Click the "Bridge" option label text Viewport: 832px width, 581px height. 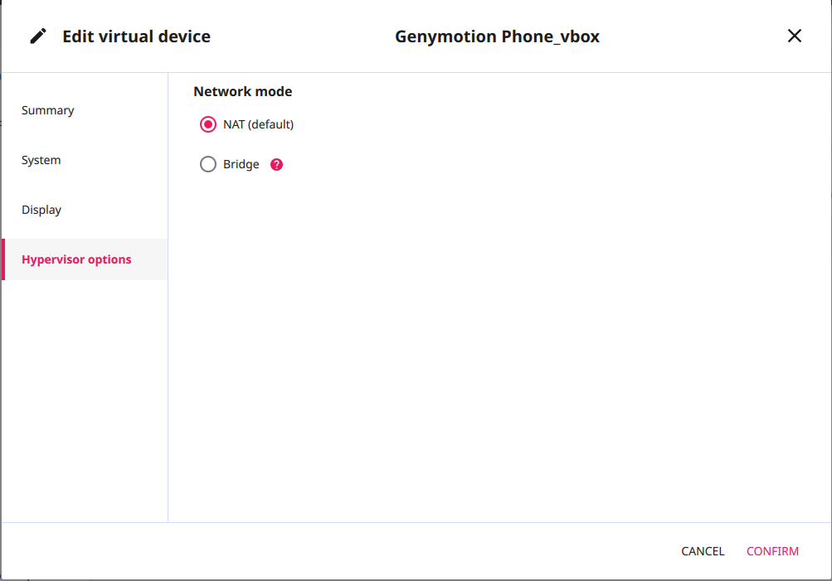(241, 164)
